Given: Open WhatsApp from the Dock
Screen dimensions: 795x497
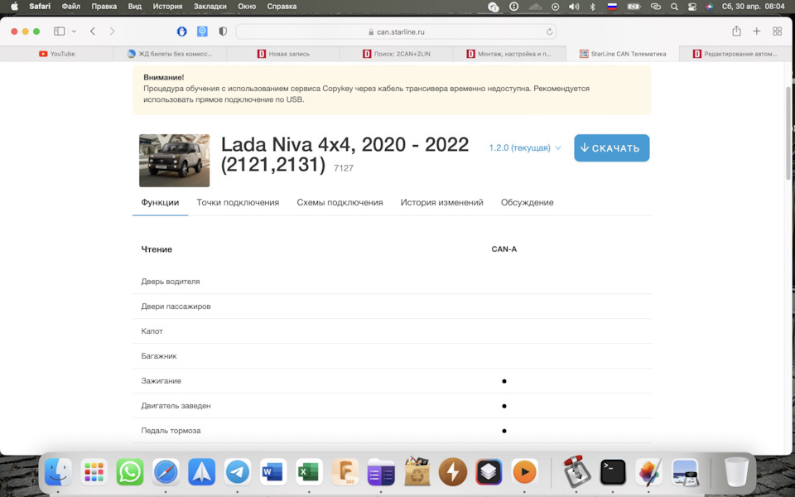Looking at the screenshot, I should click(130, 471).
